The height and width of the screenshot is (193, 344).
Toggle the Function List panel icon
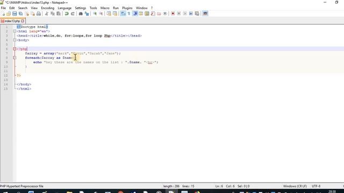153,13
